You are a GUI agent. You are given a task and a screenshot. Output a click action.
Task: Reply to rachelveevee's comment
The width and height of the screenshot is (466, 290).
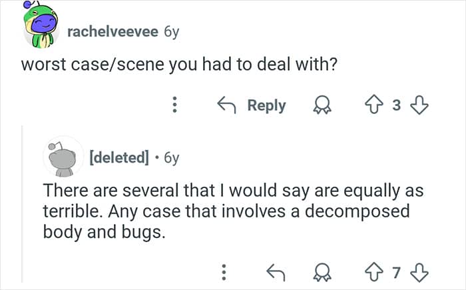[252, 105]
